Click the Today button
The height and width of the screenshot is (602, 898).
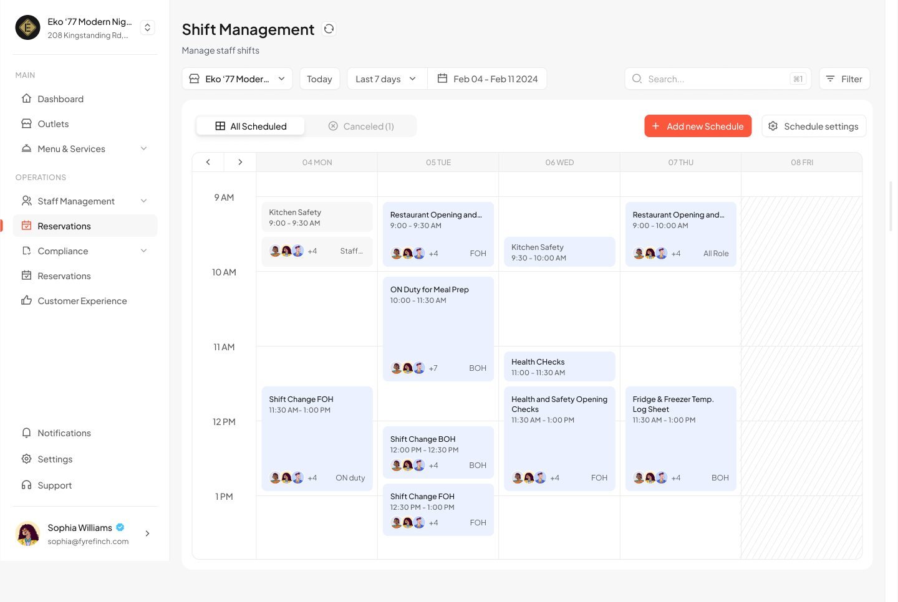click(x=319, y=79)
